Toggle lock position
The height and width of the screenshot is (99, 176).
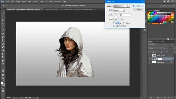click(x=159, y=52)
